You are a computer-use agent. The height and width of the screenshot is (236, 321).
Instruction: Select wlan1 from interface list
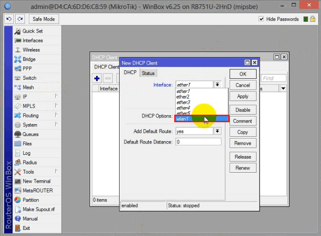point(202,119)
